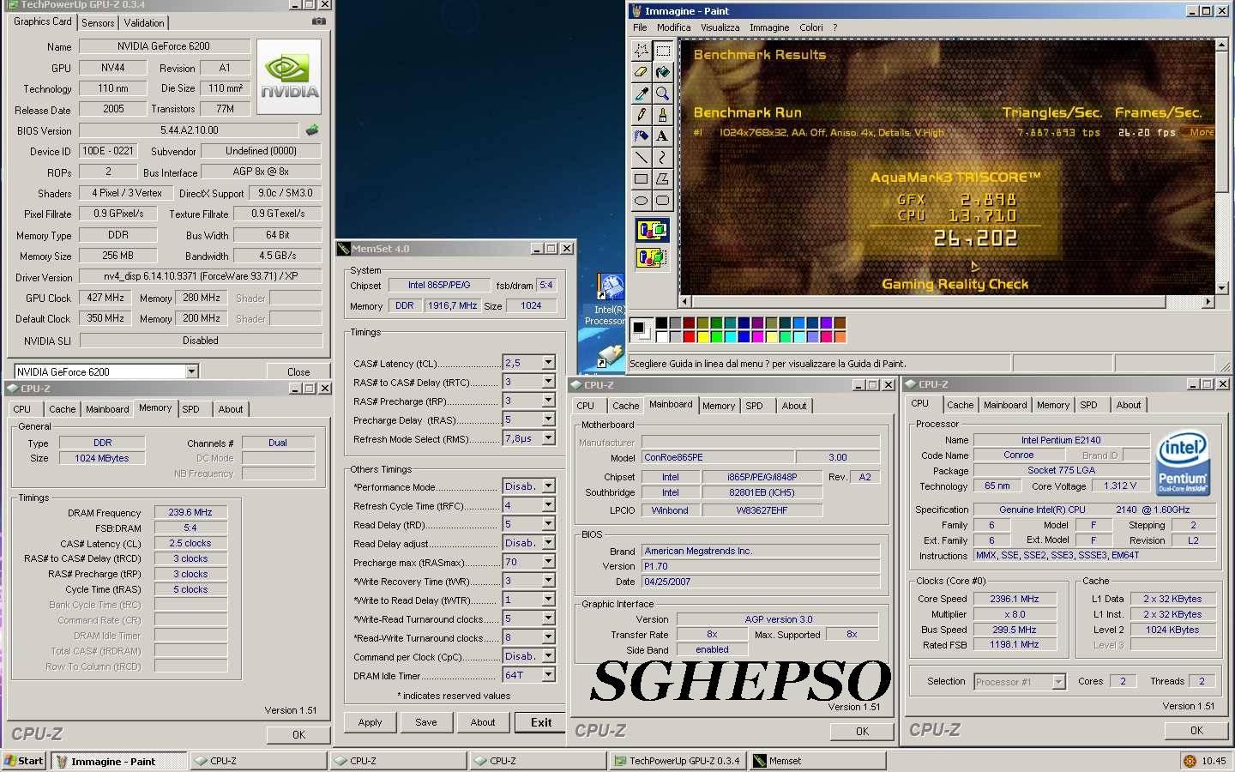Open the Modifica menu in Paint
The width and height of the screenshot is (1235, 772).
[673, 27]
